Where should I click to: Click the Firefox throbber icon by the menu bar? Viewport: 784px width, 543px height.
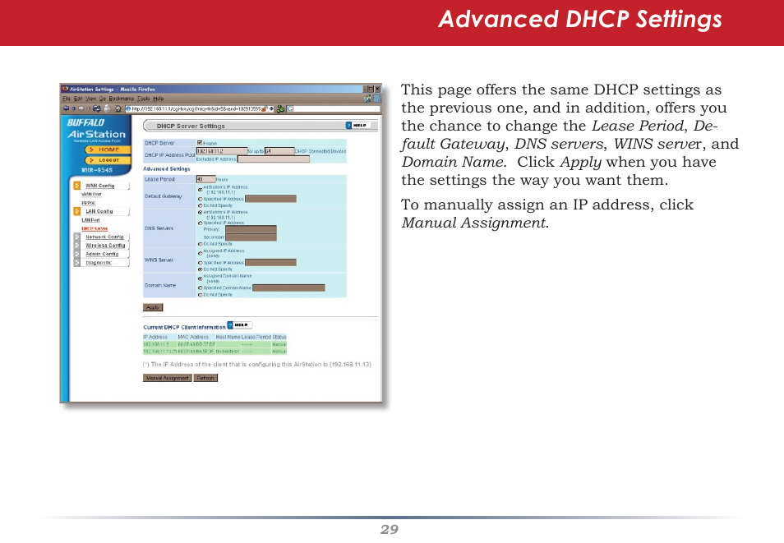click(376, 98)
